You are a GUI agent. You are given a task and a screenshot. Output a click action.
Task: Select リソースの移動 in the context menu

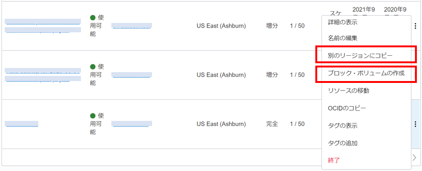click(349, 91)
